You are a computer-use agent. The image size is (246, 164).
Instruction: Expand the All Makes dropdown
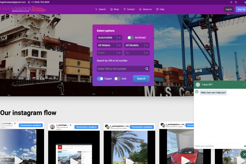tap(109, 45)
